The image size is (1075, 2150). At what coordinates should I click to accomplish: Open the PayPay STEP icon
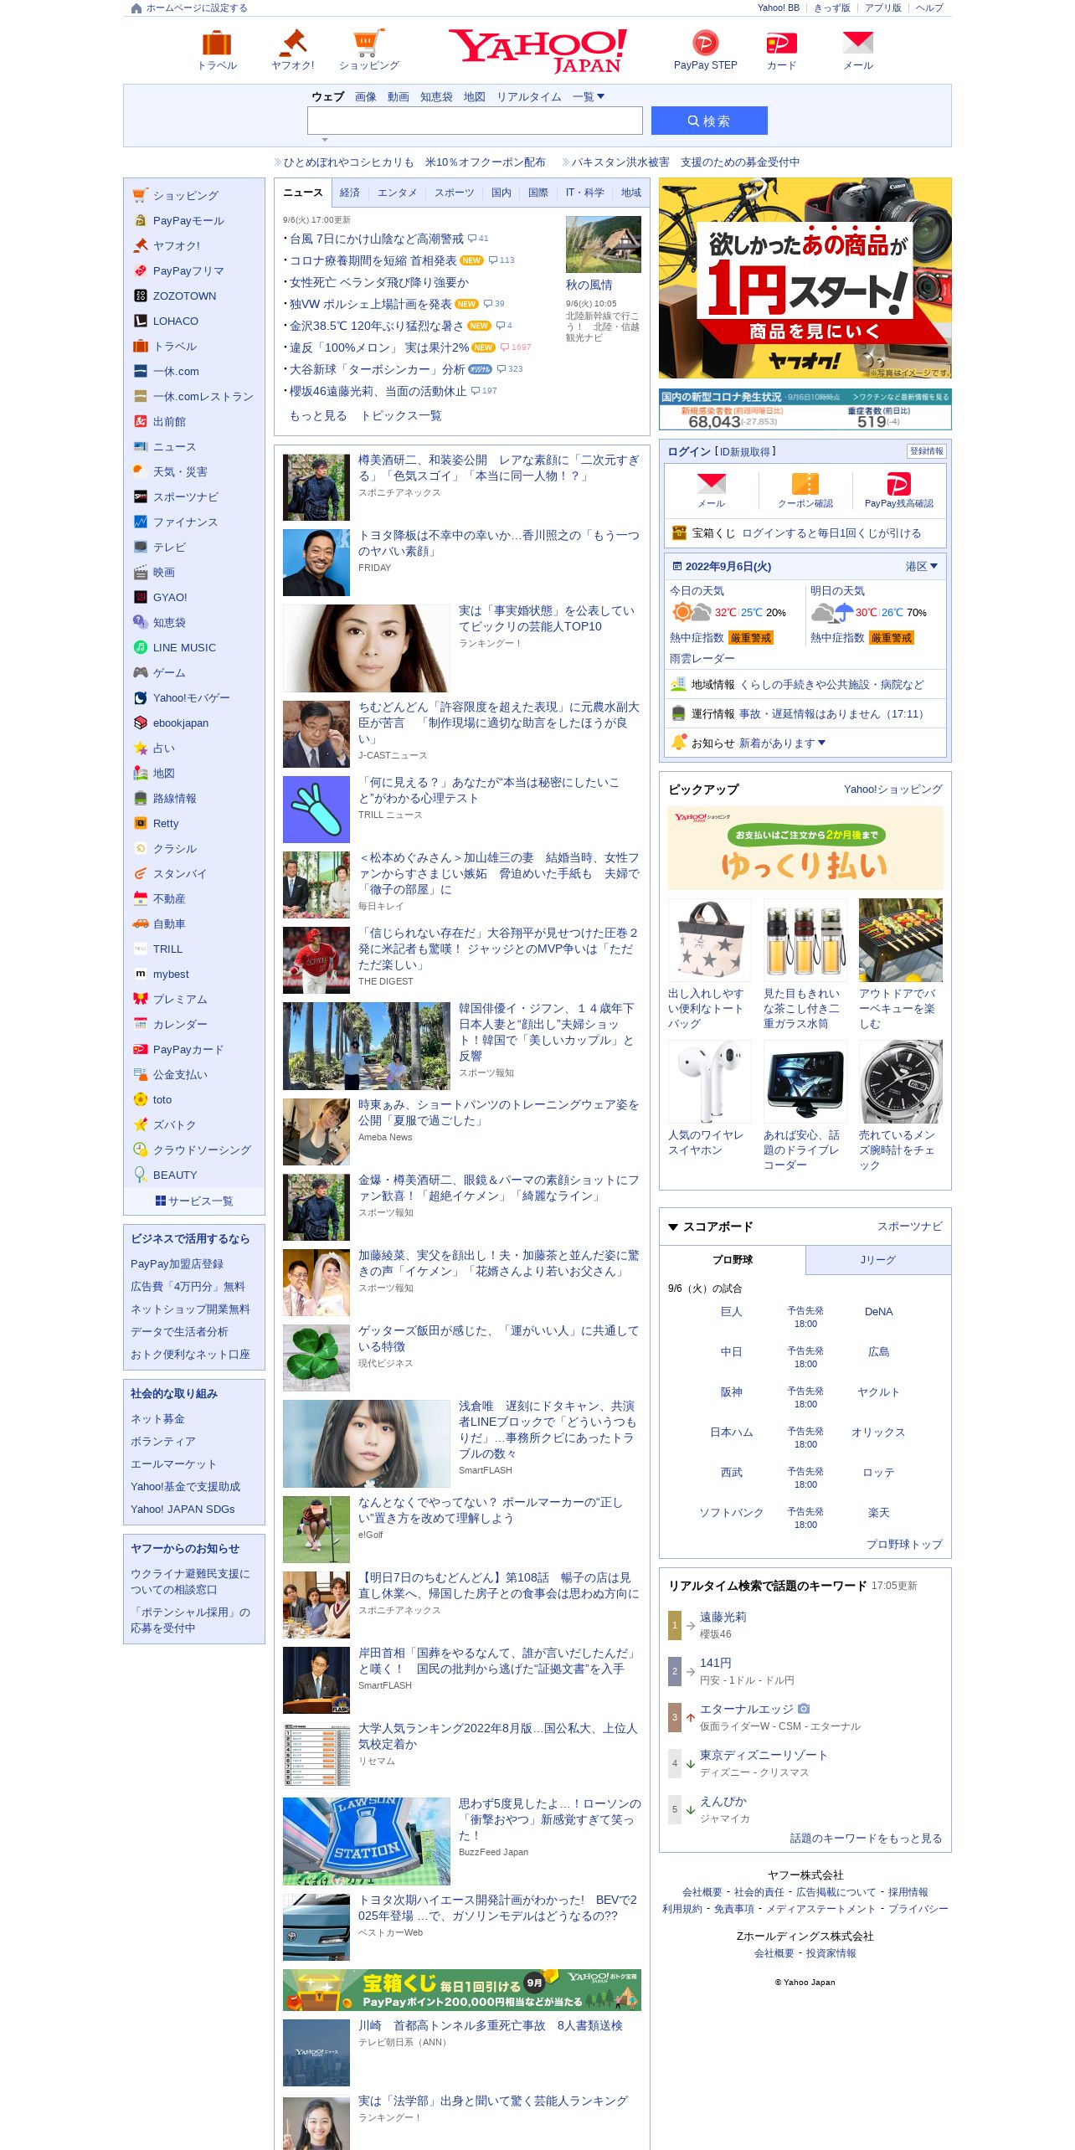706,43
